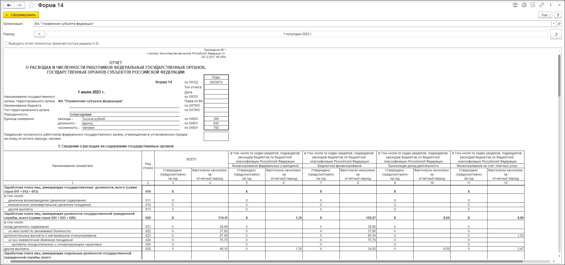Image resolution: width=565 pixels, height=265 pixels.
Task: Select the row ежемесячное (ежеквартальное) денежное поощрение
Action: [x=49, y=205]
